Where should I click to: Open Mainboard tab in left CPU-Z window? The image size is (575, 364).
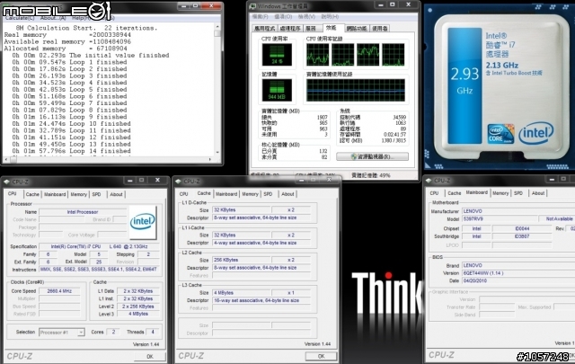point(55,194)
